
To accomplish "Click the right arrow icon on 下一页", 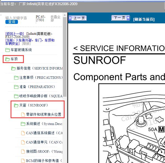I will pyautogui.click(x=128, y=18).
